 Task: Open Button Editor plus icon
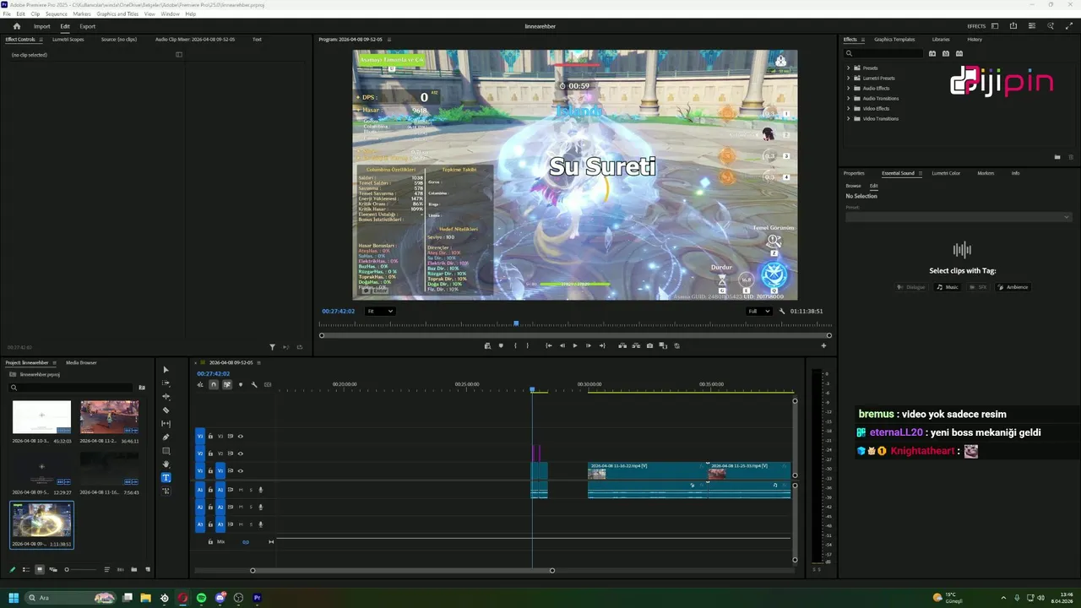[x=823, y=345]
